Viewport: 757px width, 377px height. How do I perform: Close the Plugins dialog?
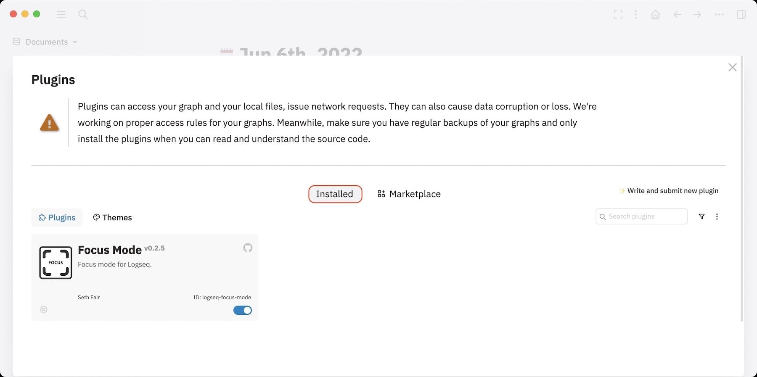pos(732,68)
